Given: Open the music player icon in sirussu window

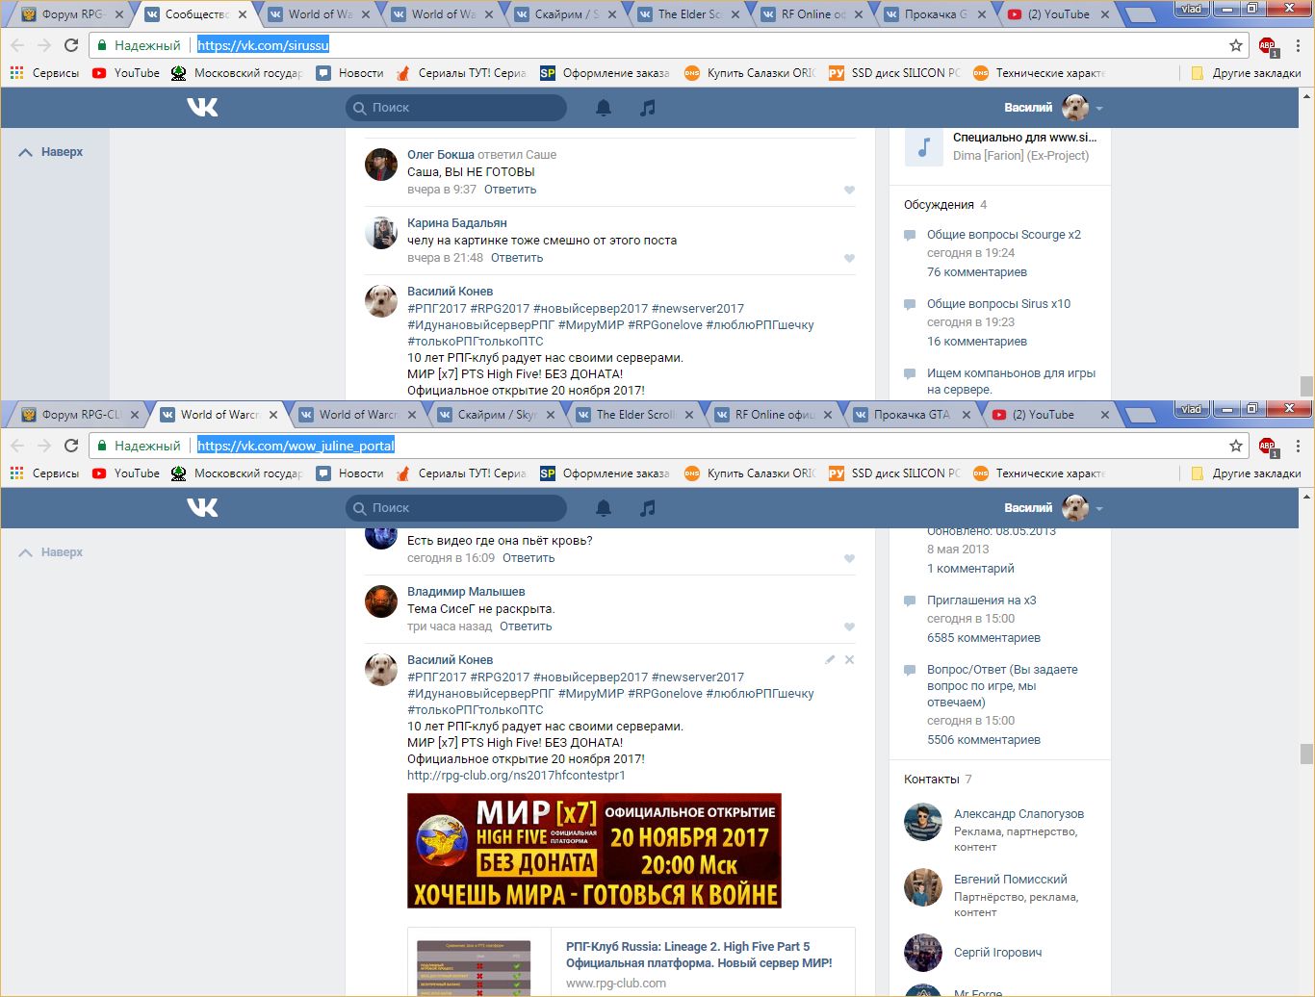Looking at the screenshot, I should pos(648,108).
